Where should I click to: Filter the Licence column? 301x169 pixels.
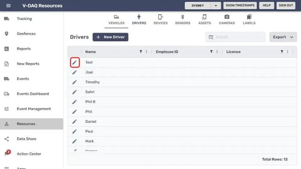(x=282, y=52)
